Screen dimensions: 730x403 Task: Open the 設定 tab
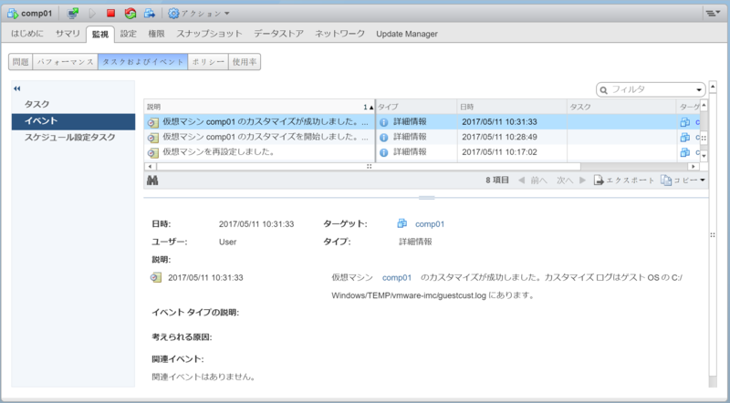129,34
